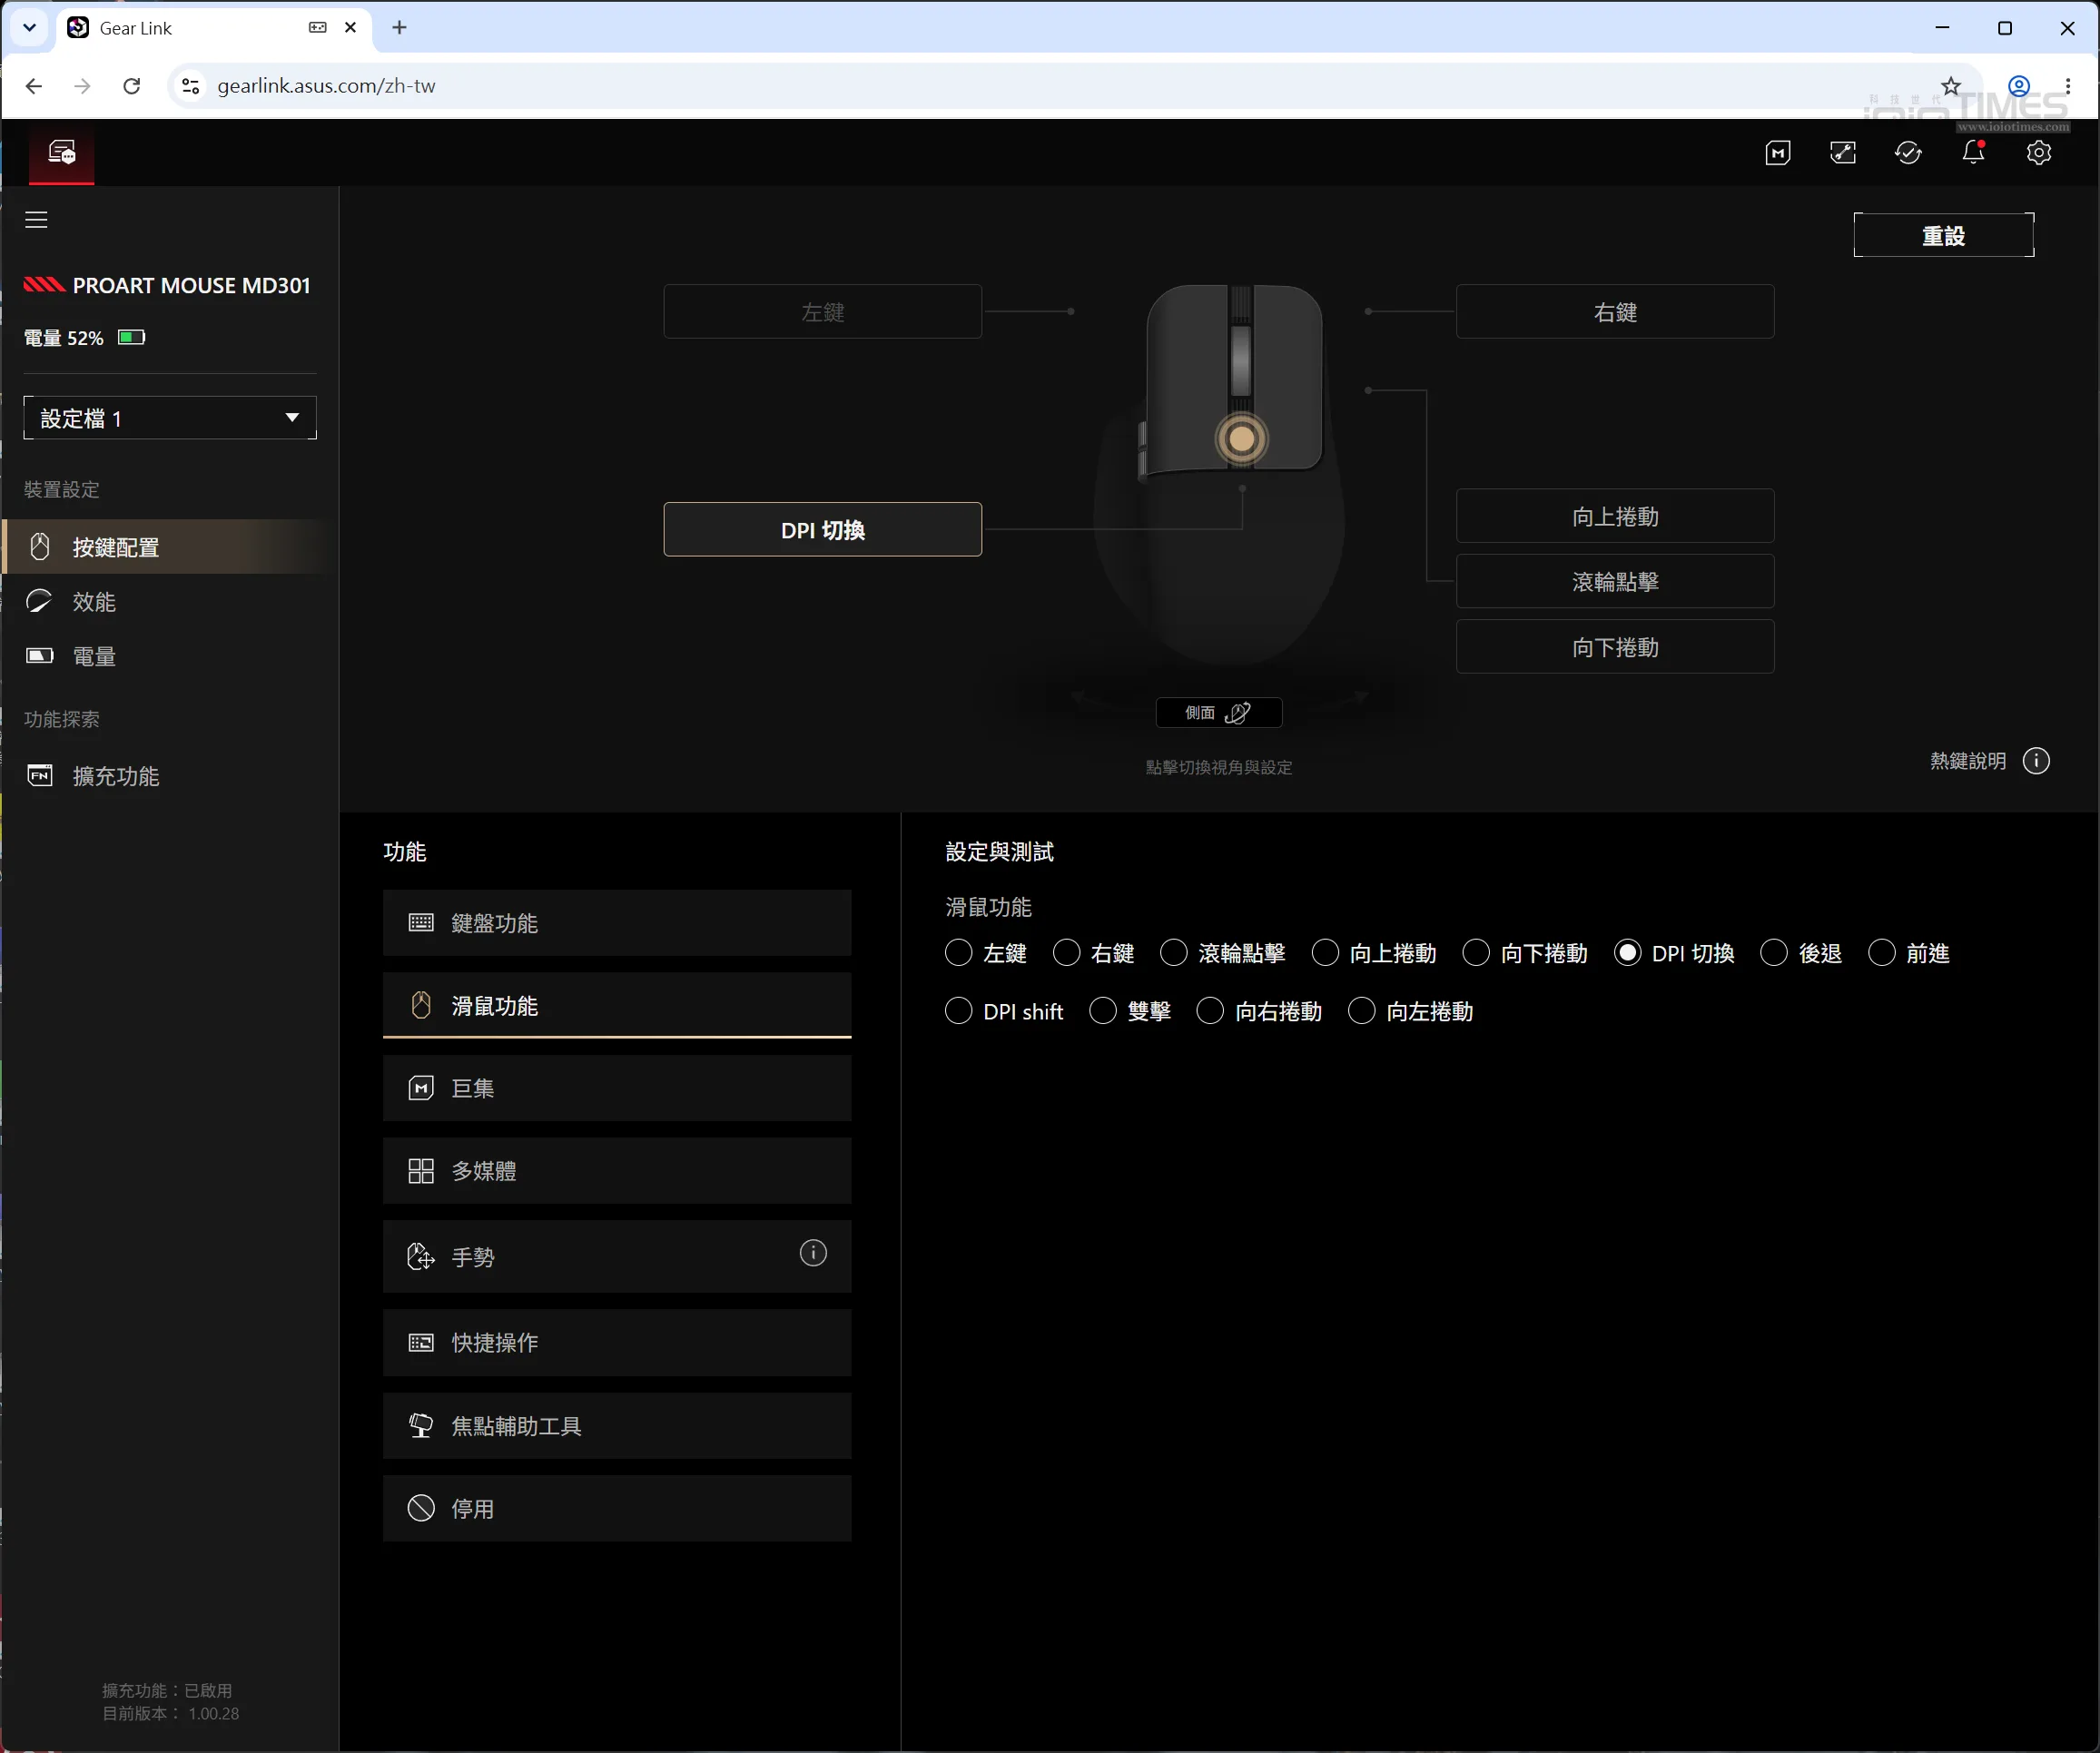2100x1753 pixels.
Task: Show gesture info icon in 手勢 row
Action: (x=813, y=1253)
